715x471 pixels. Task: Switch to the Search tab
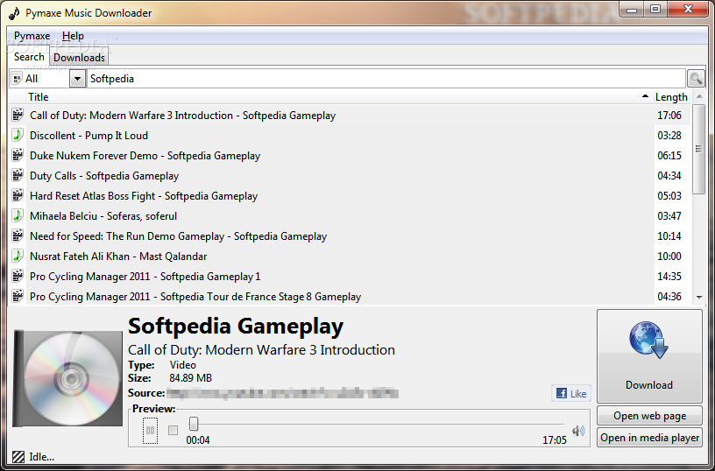[29, 57]
